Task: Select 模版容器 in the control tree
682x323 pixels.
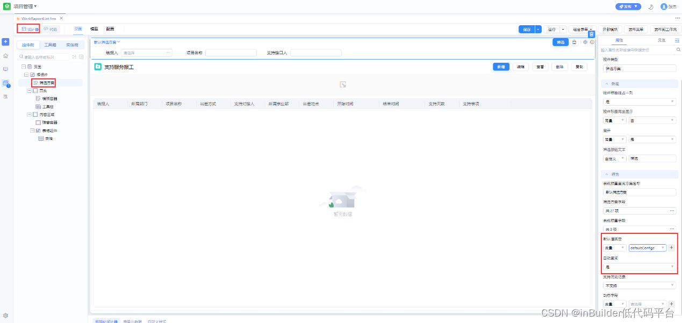Action: [x=50, y=99]
